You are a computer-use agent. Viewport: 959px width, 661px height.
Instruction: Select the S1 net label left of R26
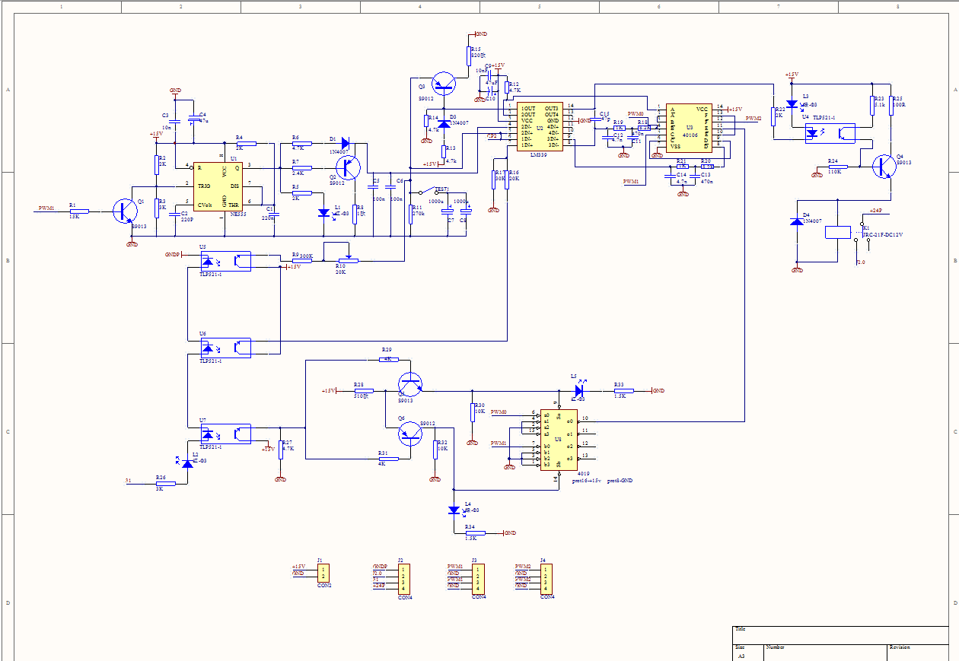129,480
